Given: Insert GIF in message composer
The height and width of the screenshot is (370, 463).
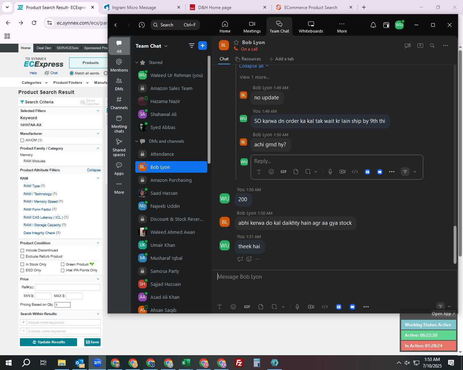Looking at the screenshot, I should point(247,307).
